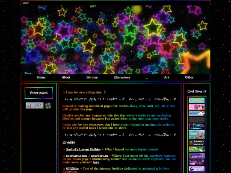Click the 'Links are for any resources' paragraph
The height and width of the screenshot is (173, 231).
coord(118,126)
